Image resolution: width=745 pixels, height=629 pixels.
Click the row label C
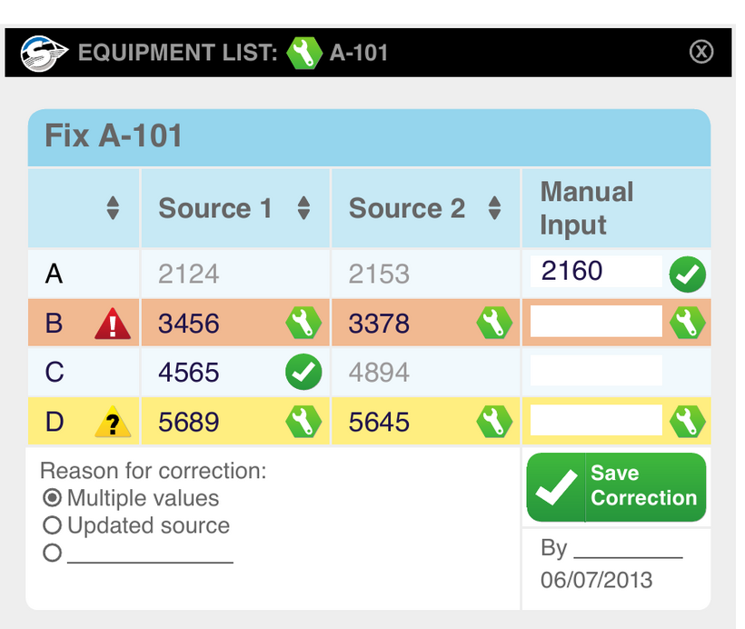55,373
